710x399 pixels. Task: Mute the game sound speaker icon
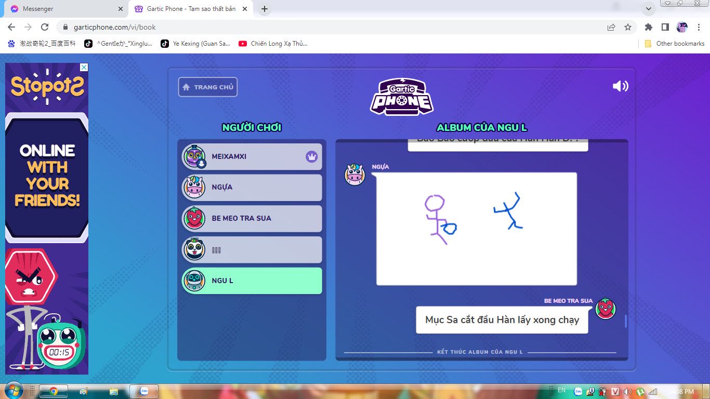click(620, 86)
